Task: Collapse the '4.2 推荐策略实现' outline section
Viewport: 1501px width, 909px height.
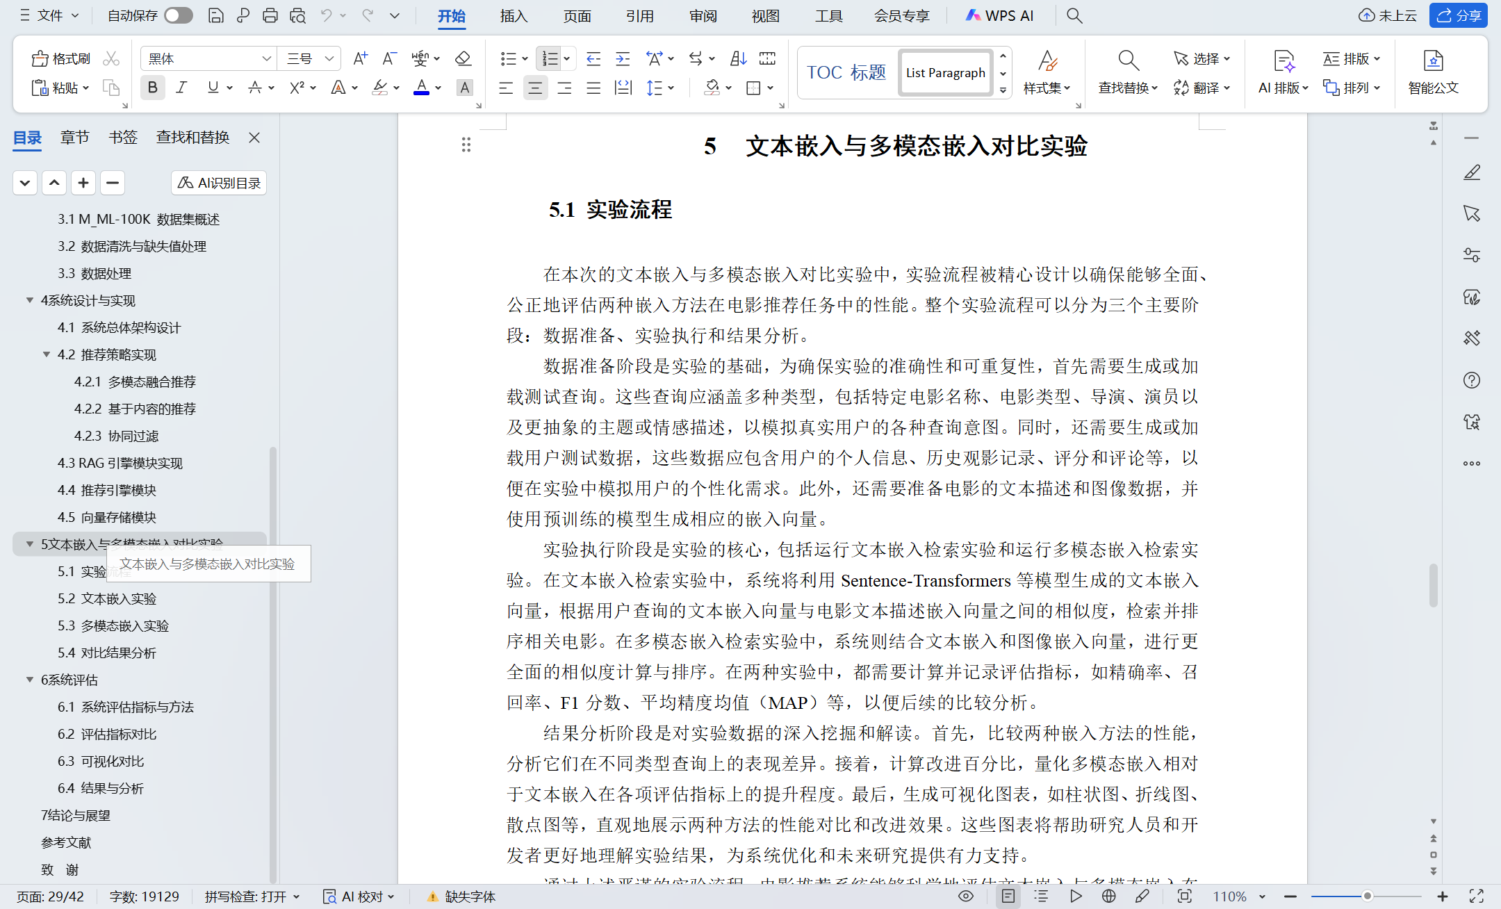Action: click(x=47, y=354)
